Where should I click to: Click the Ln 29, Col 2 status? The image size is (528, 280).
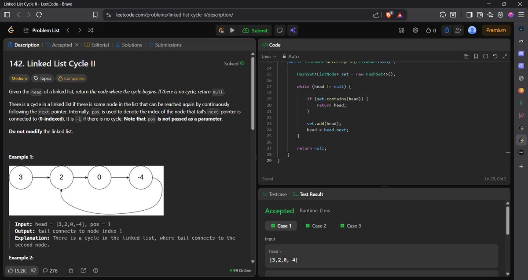tap(495, 179)
